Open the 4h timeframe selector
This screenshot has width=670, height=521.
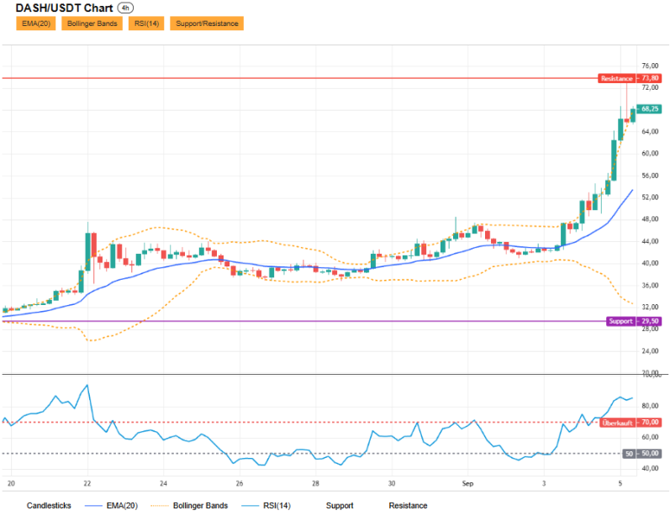[125, 8]
